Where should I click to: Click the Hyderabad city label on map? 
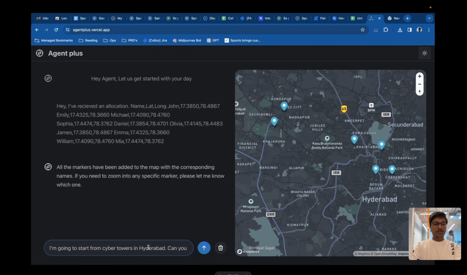pos(379,199)
